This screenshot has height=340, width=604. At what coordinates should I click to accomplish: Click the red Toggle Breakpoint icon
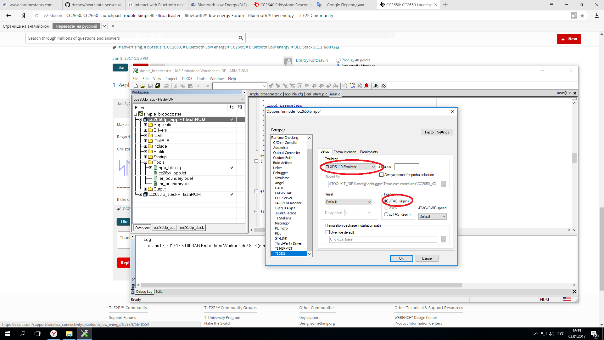(x=367, y=86)
